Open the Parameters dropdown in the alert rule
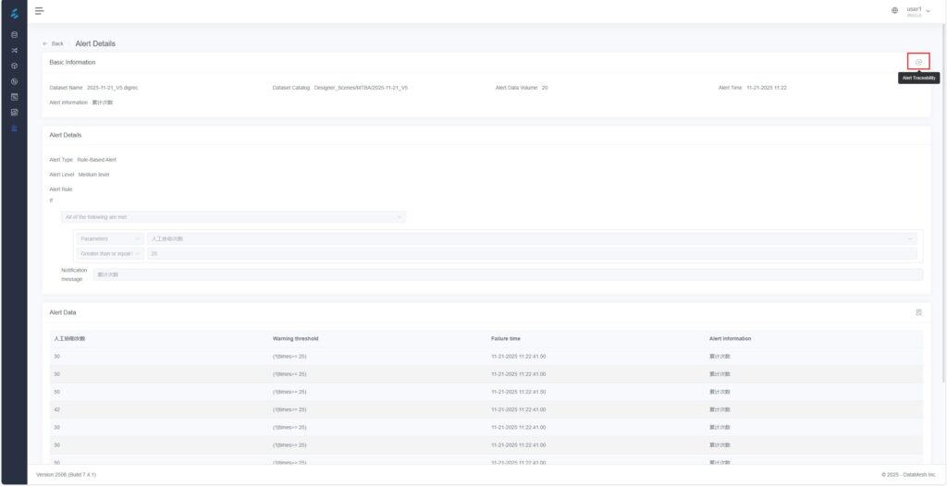Image resolution: width=947 pixels, height=486 pixels. (x=110, y=238)
